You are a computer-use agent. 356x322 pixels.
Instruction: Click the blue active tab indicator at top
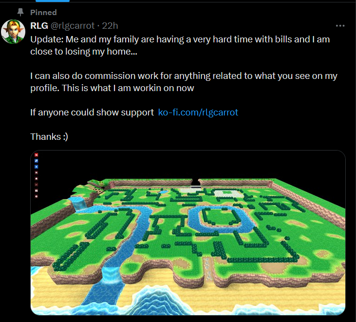click(53, 1)
